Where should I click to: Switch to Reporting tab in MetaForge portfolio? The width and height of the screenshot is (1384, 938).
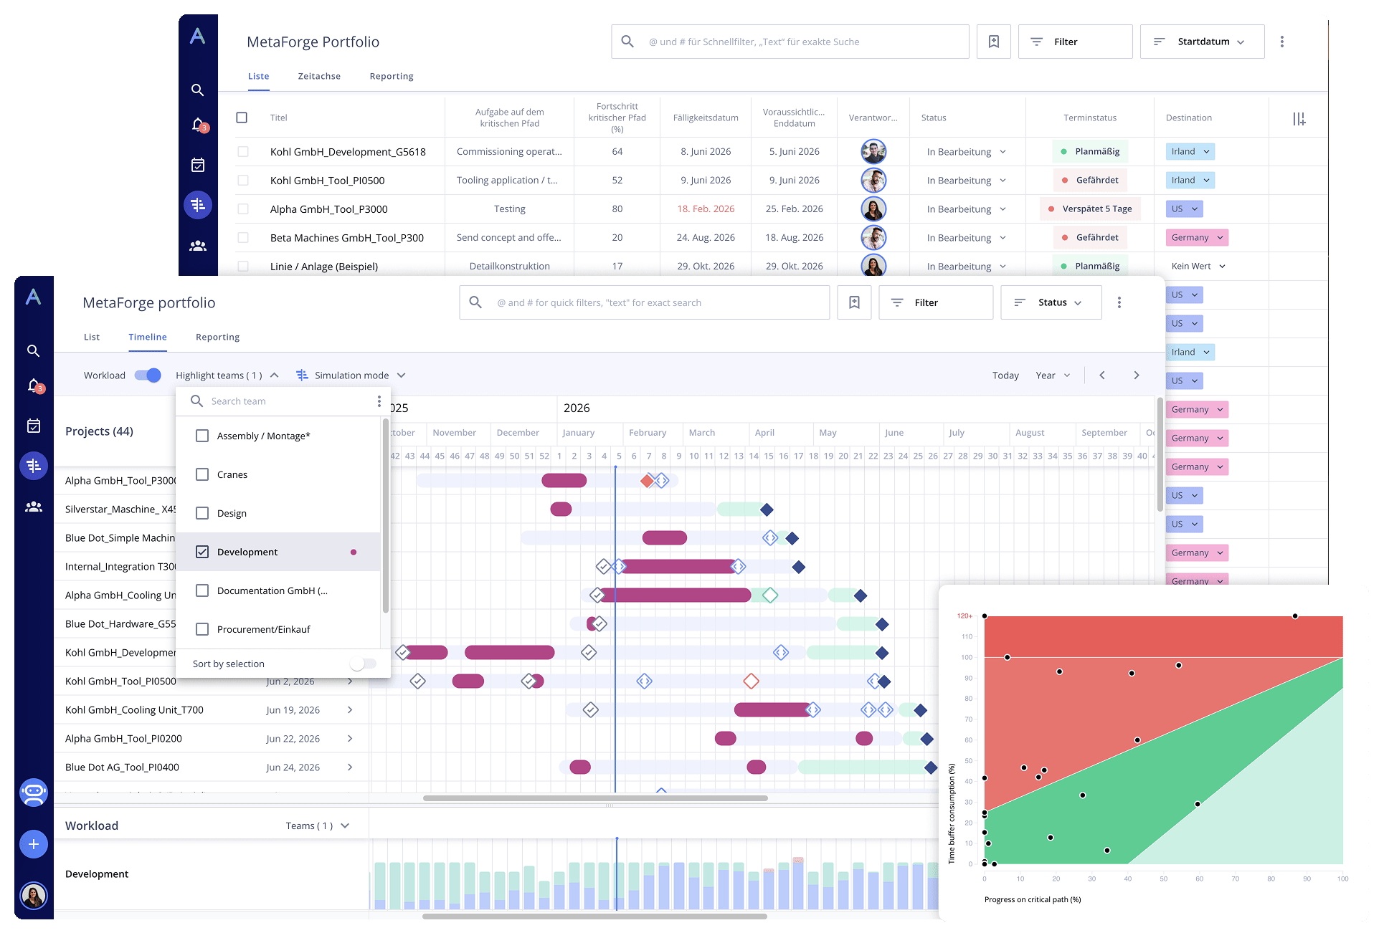pyautogui.click(x=217, y=337)
